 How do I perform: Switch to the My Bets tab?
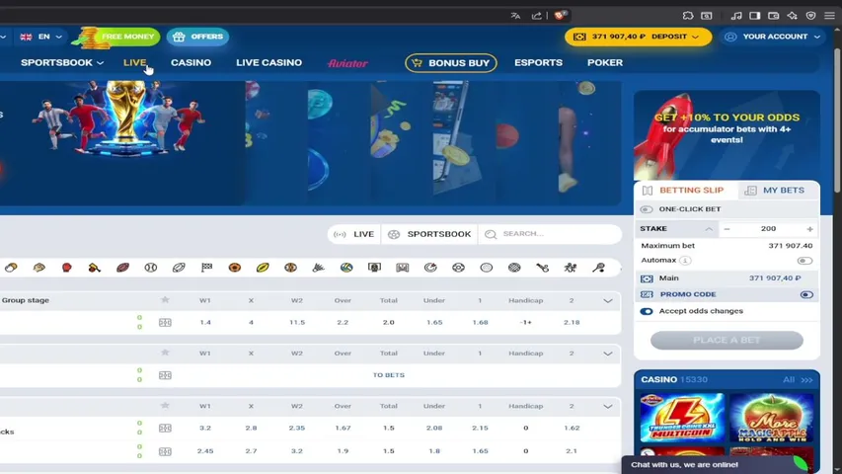point(777,191)
